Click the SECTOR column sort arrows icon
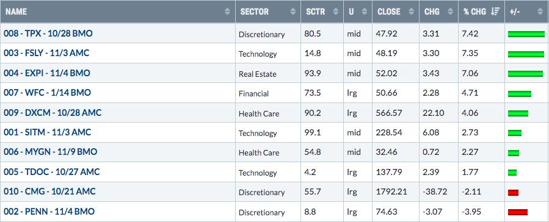549x222 pixels. point(293,12)
